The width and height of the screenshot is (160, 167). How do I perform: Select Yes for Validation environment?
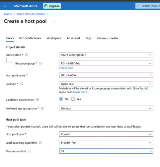73,99
